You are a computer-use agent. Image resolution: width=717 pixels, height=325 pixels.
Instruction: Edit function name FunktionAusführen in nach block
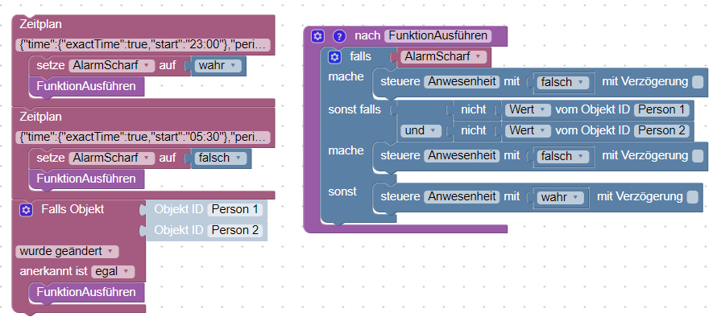pyautogui.click(x=438, y=35)
